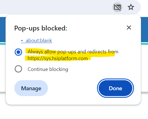Click the blue page header left of dialog
The width and height of the screenshot is (148, 119).
pos(3,30)
